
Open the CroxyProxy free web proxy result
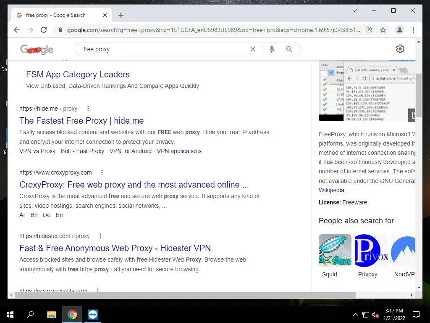(134, 185)
